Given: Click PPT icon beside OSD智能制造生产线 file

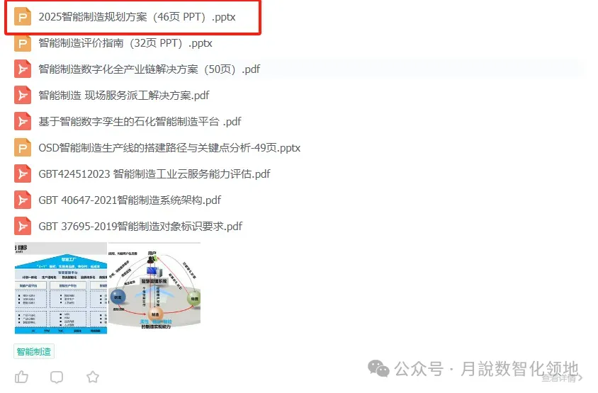Looking at the screenshot, I should tap(23, 147).
